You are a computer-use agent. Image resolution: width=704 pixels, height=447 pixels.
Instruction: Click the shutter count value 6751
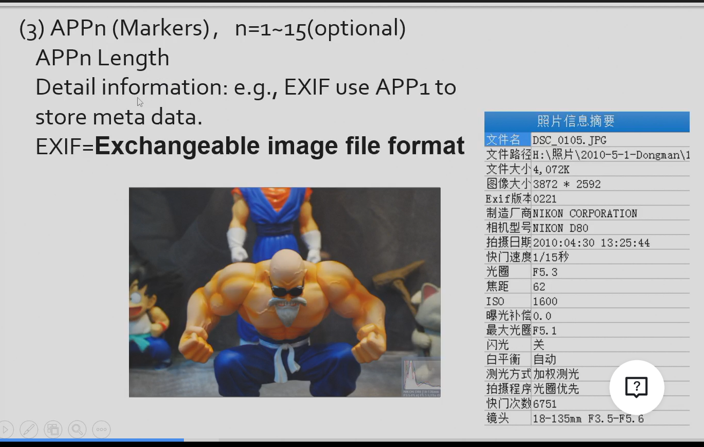pyautogui.click(x=545, y=404)
